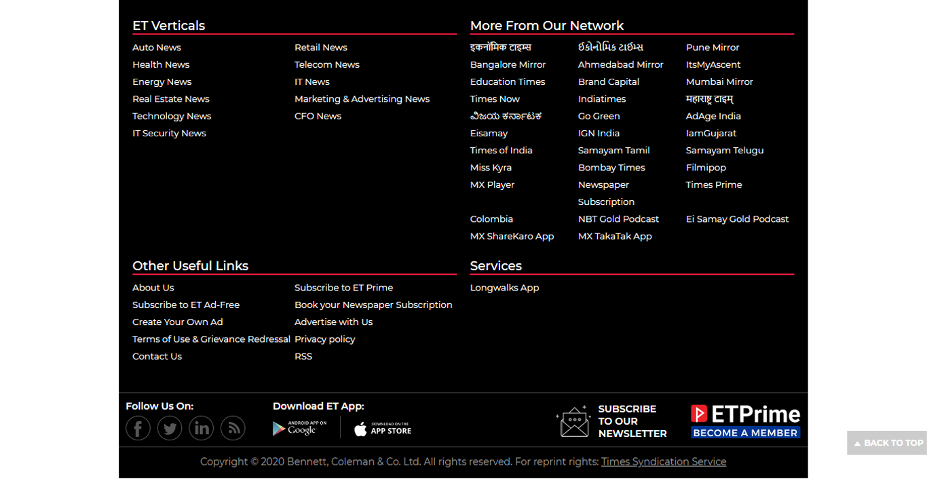Open the LinkedIn follow icon
The width and height of the screenshot is (927, 481).
[x=202, y=428]
